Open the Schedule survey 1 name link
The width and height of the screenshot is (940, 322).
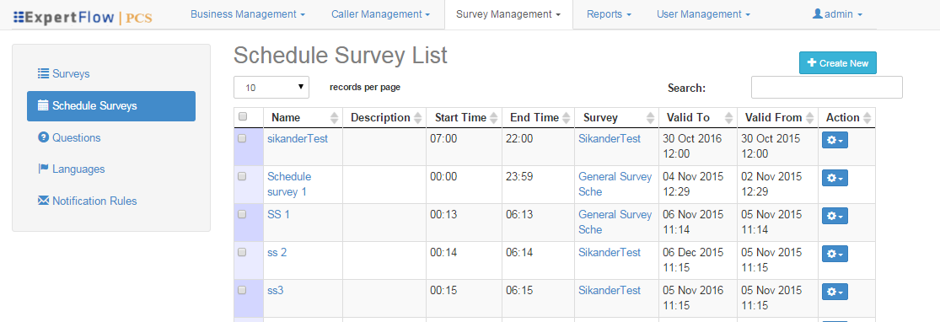pyautogui.click(x=289, y=184)
